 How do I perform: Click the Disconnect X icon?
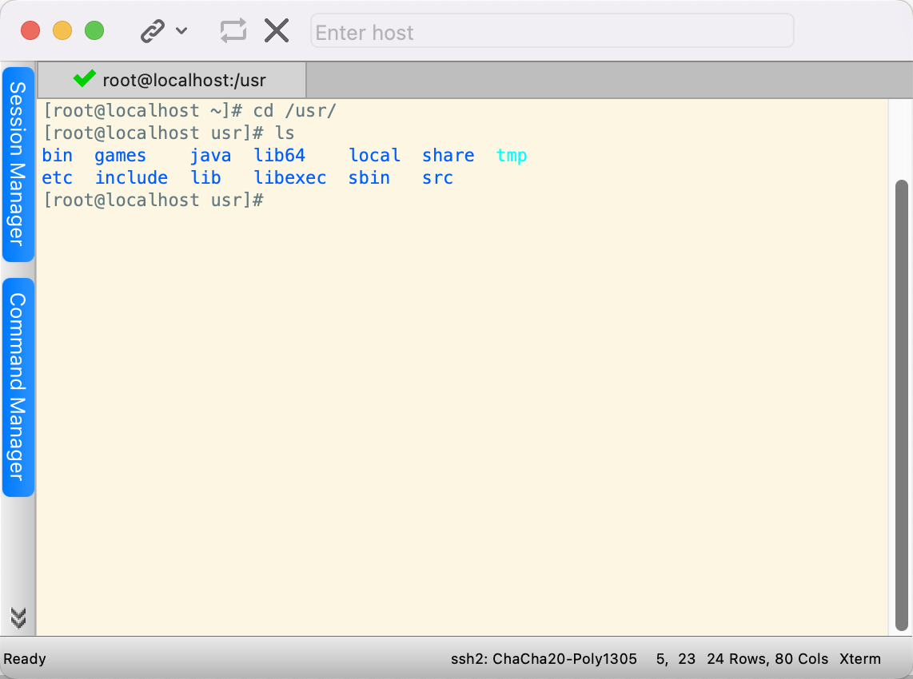277,31
